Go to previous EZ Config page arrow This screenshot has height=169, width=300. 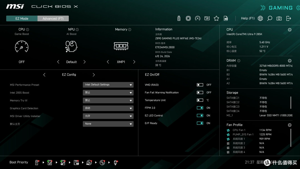tap(44, 75)
